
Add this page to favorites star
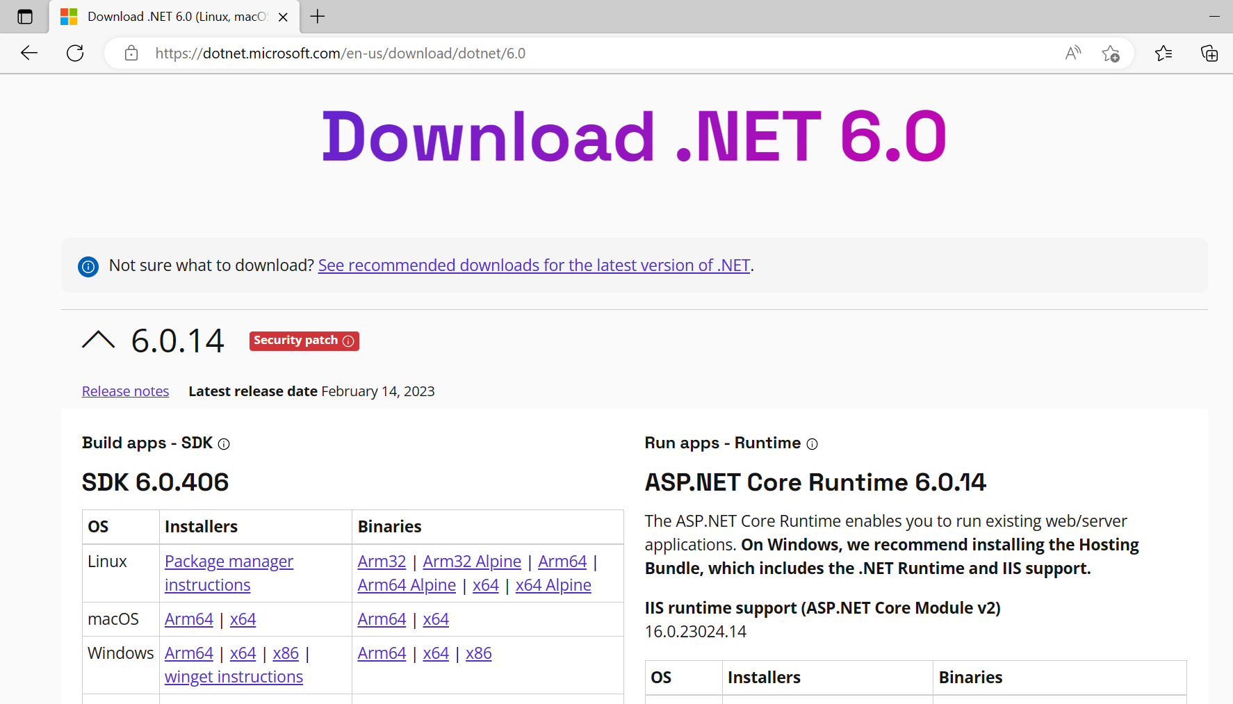[1111, 53]
